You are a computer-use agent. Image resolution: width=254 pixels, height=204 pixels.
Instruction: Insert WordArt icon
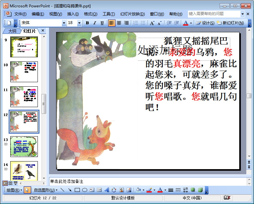[106, 190]
